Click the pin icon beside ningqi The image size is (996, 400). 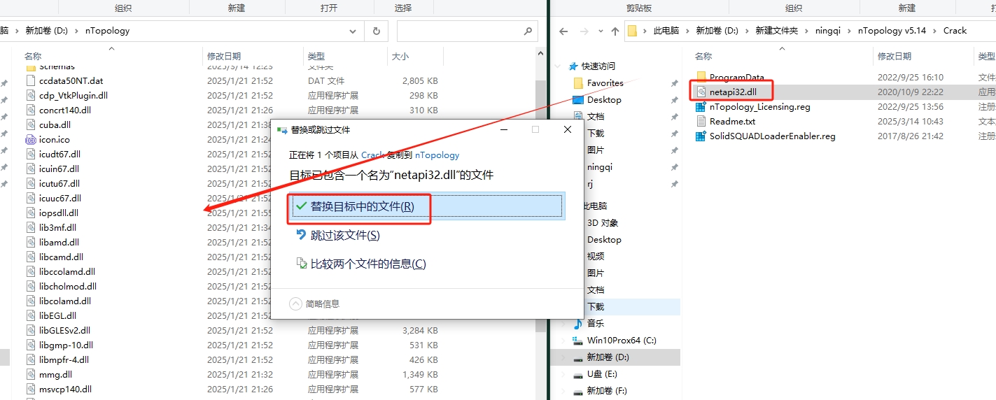click(x=674, y=167)
